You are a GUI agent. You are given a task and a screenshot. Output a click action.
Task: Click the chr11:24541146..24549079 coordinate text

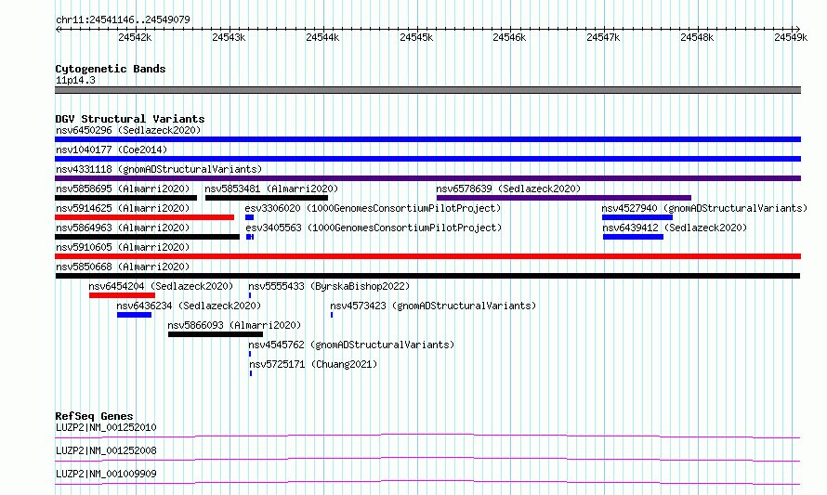123,20
